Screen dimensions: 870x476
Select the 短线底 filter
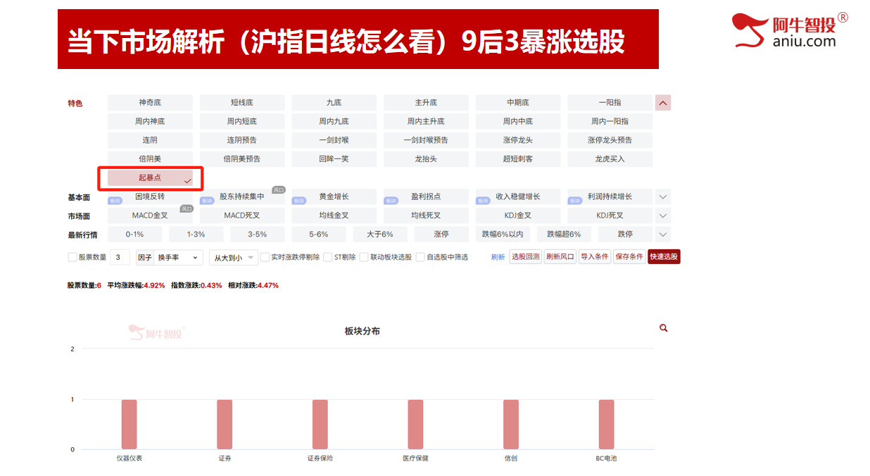click(242, 103)
